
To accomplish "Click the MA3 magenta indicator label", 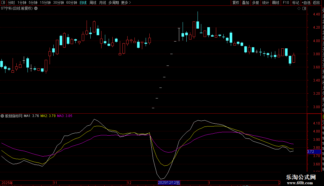I will coord(65,116).
